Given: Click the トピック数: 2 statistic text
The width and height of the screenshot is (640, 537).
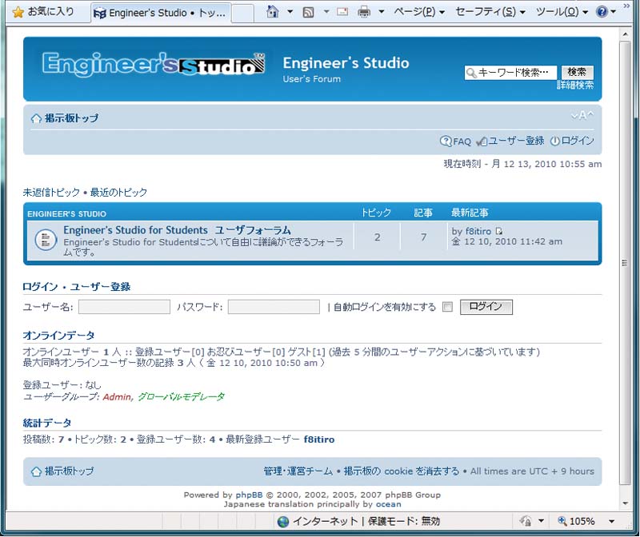Looking at the screenshot, I should tap(100, 440).
